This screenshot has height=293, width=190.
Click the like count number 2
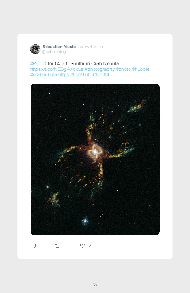[x=90, y=246]
